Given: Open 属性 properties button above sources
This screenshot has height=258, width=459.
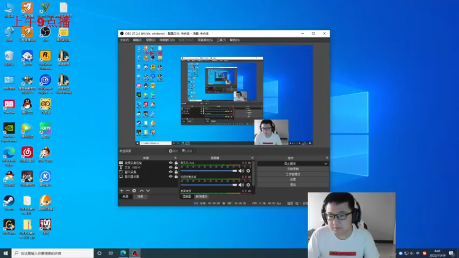Looking at the screenshot, I should tap(173, 151).
